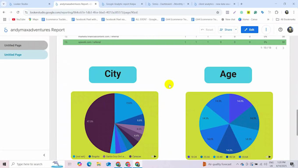Click the 18-24 legend color dot

point(189,157)
